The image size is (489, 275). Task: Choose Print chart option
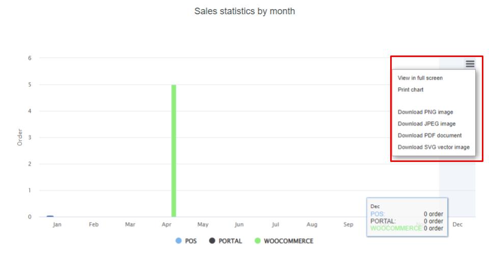click(x=411, y=90)
